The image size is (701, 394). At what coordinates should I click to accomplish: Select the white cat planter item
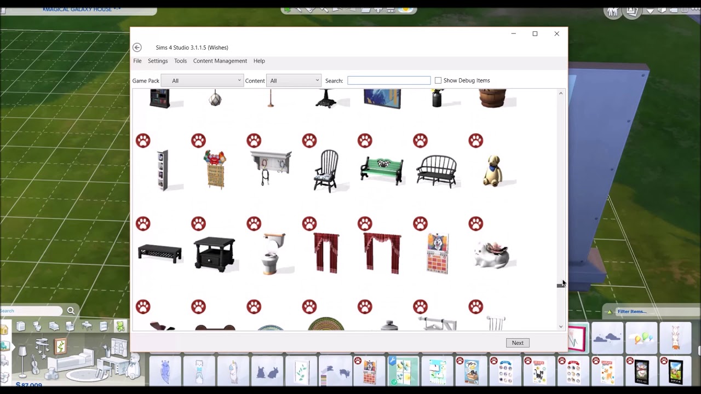(492, 255)
